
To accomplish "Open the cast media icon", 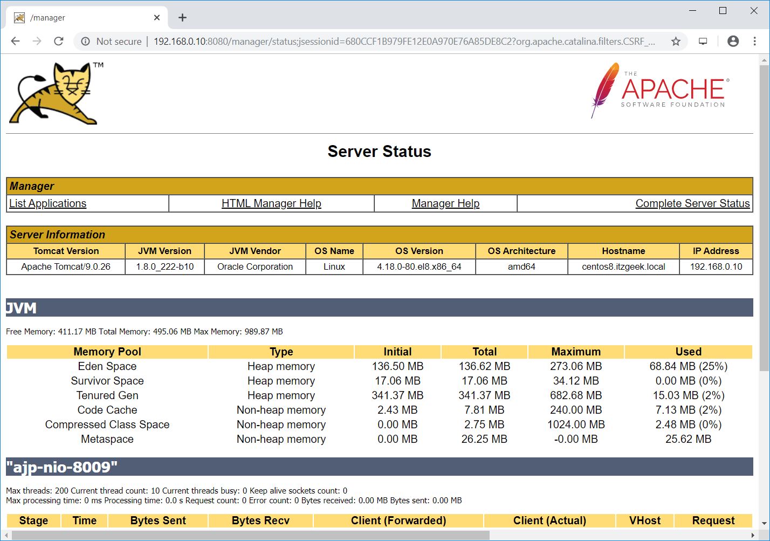I will (703, 41).
